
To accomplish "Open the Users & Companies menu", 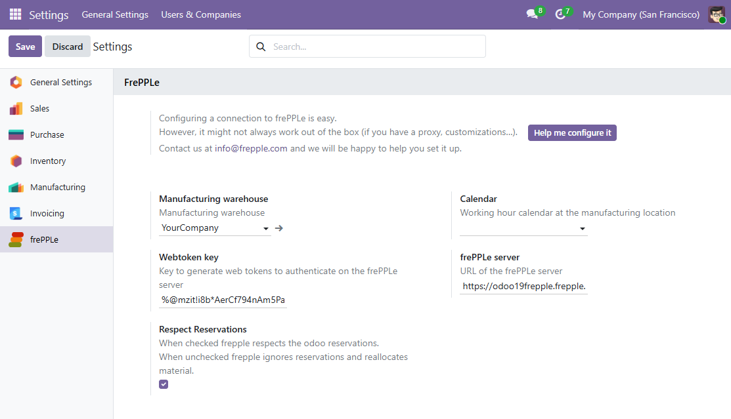I will [x=201, y=14].
